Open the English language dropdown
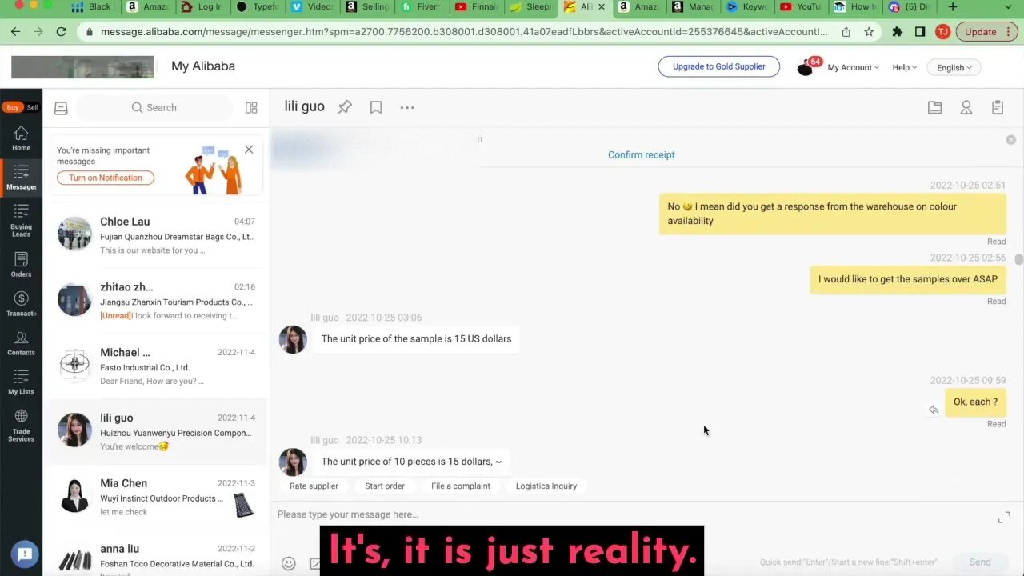 click(954, 67)
